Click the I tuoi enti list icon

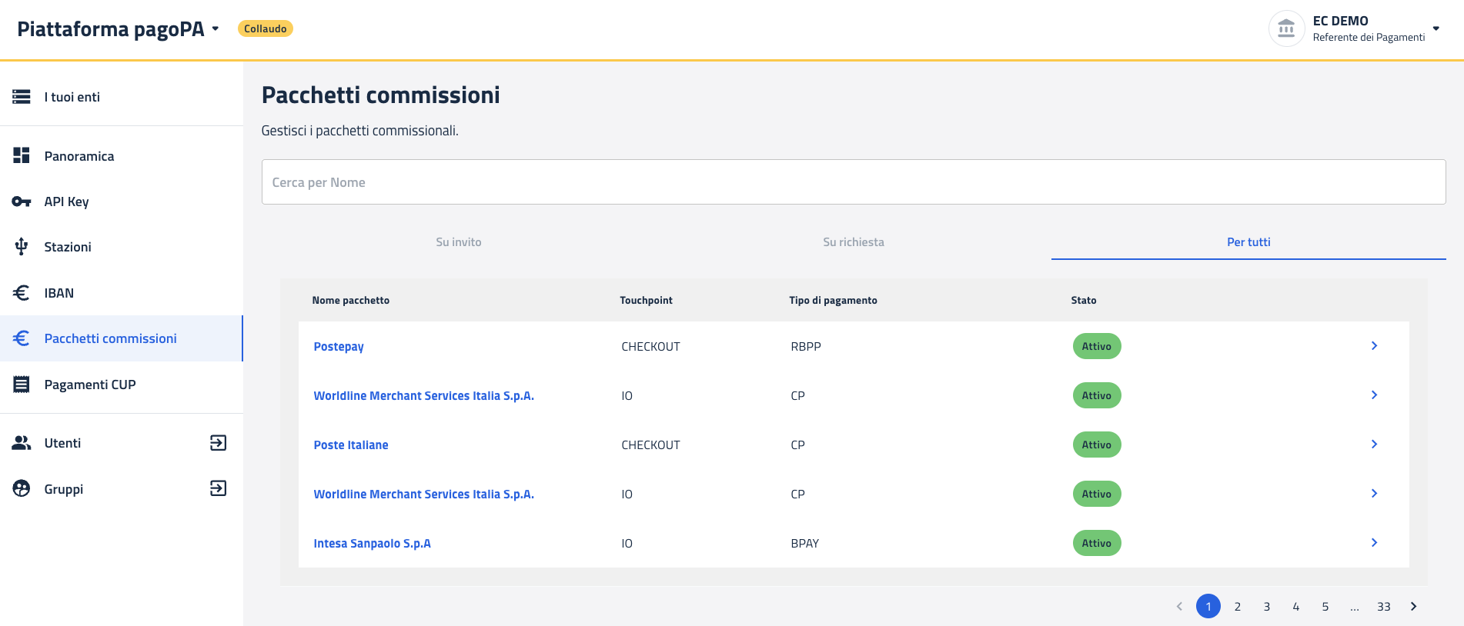click(22, 97)
